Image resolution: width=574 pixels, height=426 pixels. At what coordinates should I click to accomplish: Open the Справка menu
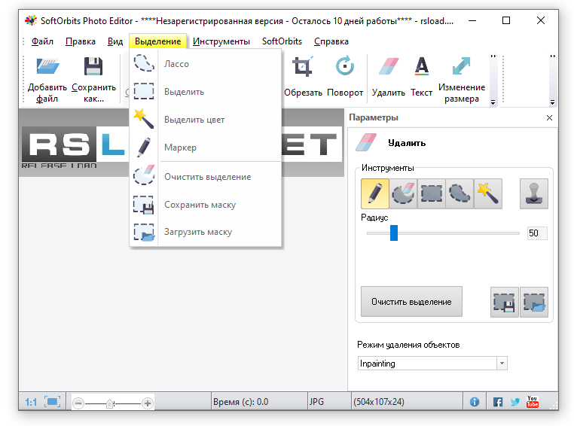[331, 41]
